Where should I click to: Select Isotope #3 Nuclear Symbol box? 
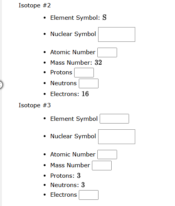pyautogui.click(x=117, y=137)
